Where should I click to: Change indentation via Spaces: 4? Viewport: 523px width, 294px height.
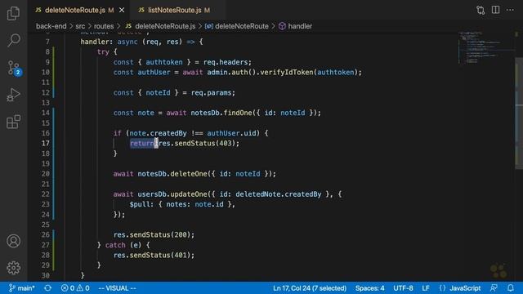click(369, 288)
